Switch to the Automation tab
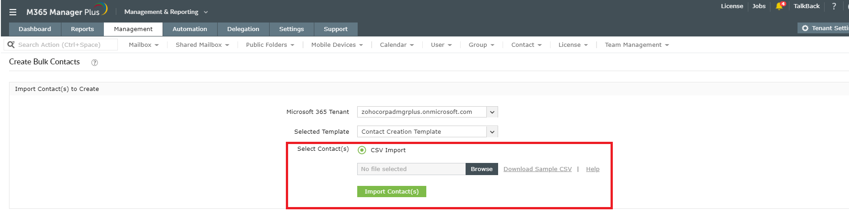Screen dimensions: 849x221 [190, 29]
